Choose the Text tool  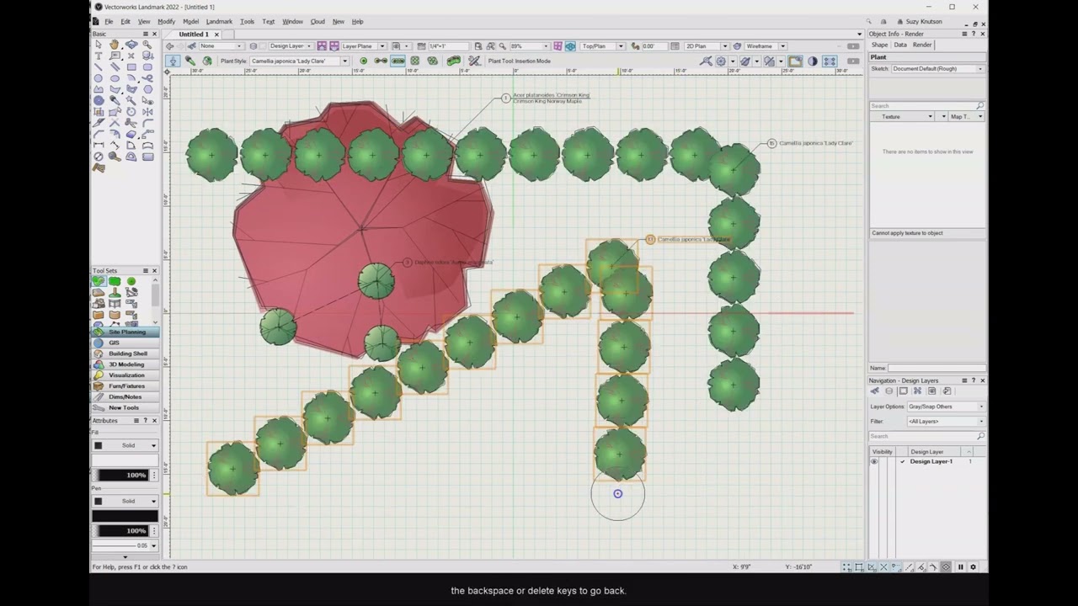[99, 56]
